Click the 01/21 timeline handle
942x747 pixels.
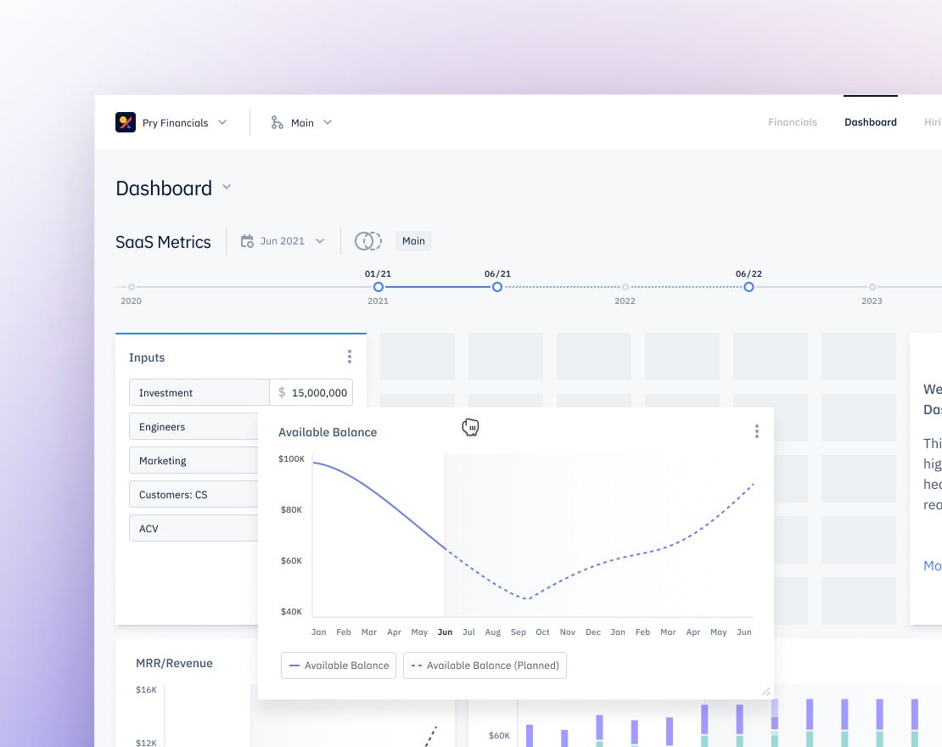378,287
